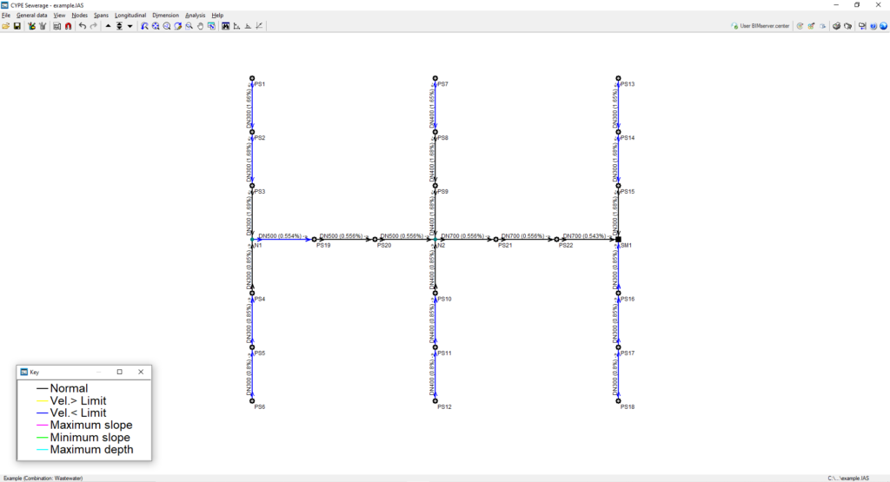Activate the pan hand tool
This screenshot has height=482, width=890.
[200, 26]
